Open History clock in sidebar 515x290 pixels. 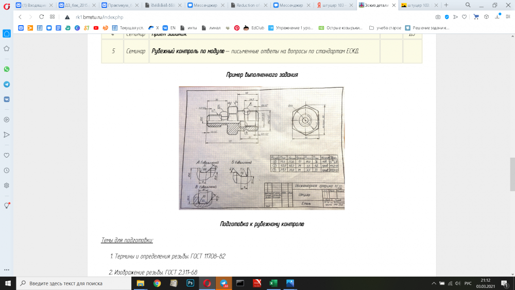click(x=7, y=170)
